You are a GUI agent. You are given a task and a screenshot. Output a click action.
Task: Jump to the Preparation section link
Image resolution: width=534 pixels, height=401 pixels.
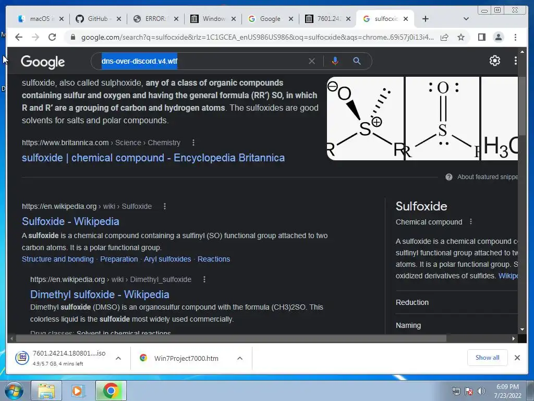pyautogui.click(x=119, y=259)
